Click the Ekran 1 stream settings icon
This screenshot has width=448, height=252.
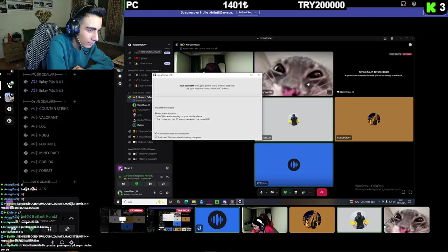pos(167,168)
